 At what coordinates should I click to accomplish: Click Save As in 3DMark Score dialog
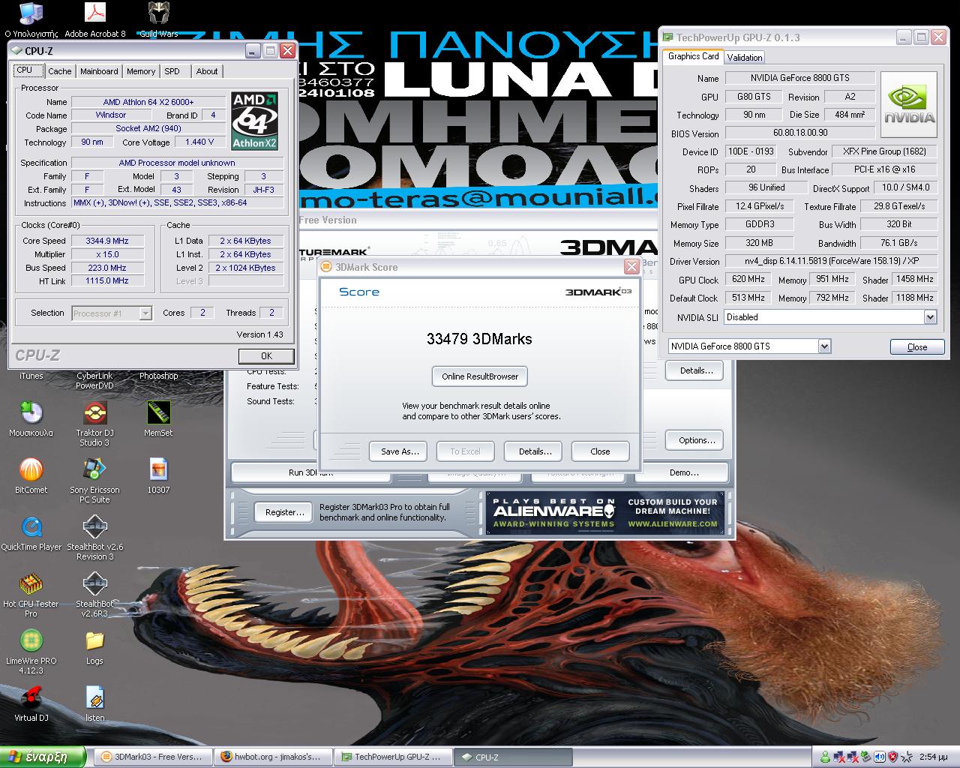399,451
